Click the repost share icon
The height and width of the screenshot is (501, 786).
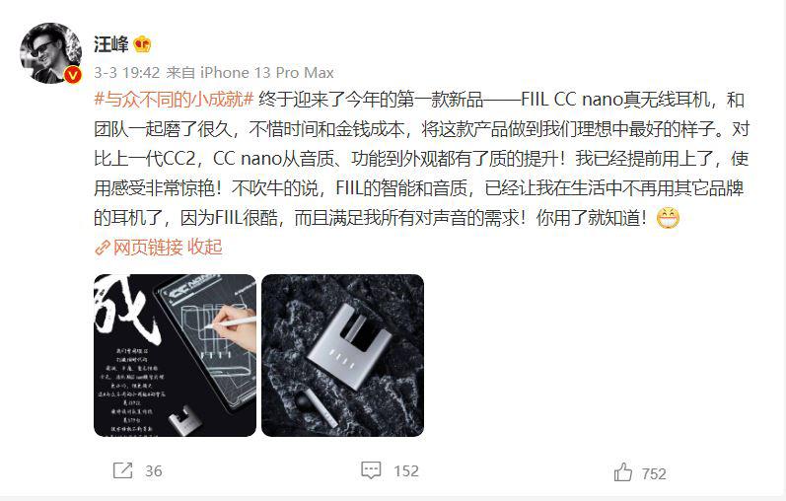(123, 470)
